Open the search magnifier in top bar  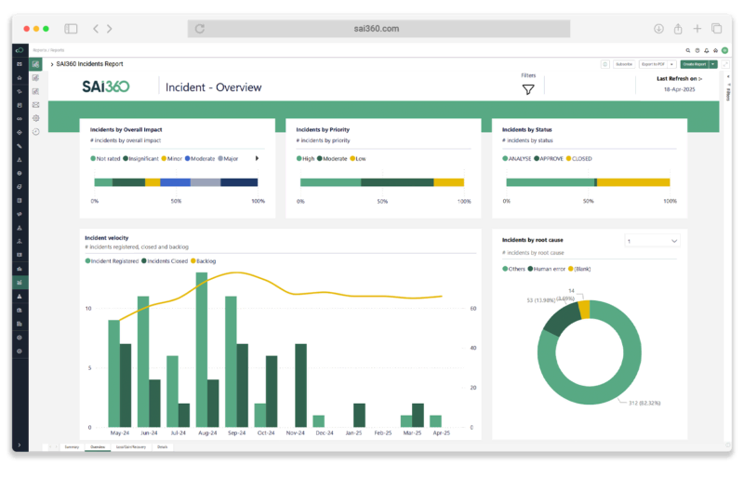click(688, 50)
